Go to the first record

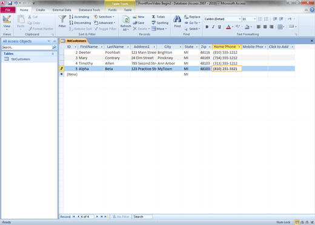[74, 217]
